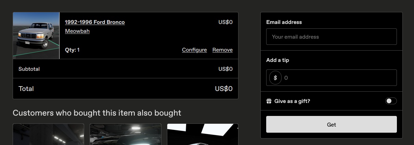
Task: Click the gift box icon
Action: point(269,101)
